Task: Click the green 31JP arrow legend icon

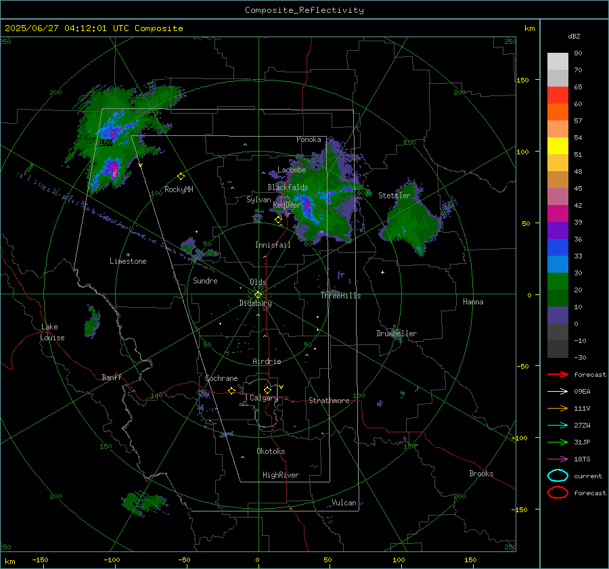Action: (558, 442)
